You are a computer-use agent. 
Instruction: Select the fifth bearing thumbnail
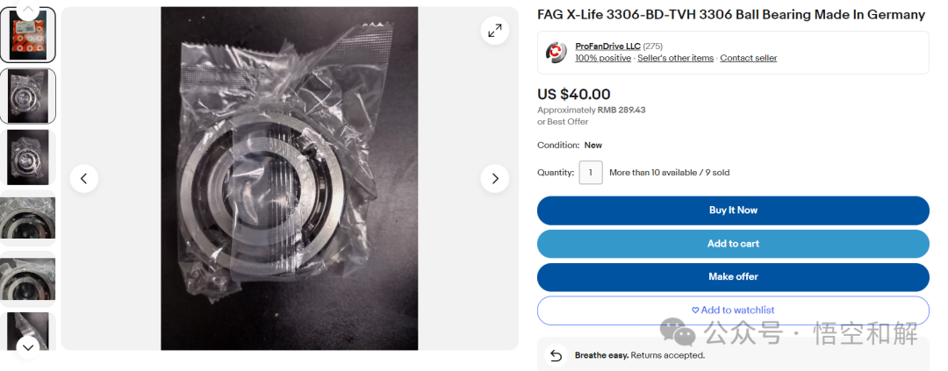(27, 278)
